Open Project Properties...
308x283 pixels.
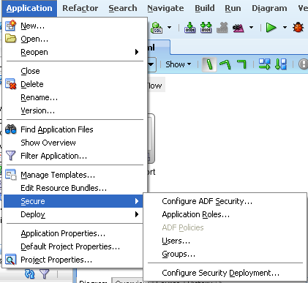pos(73,260)
